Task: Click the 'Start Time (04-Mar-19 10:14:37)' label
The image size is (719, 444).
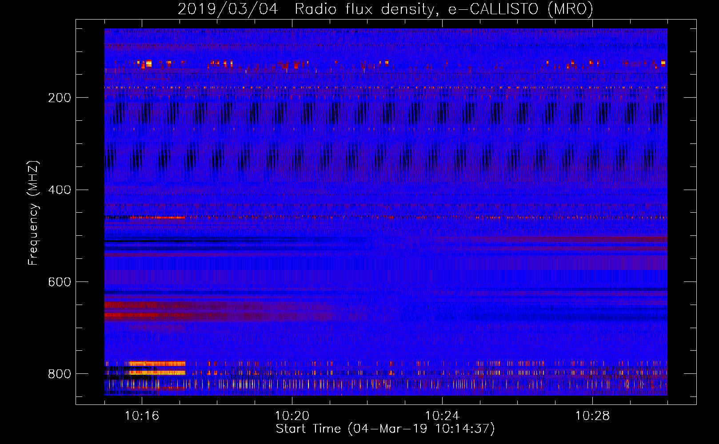Action: click(x=385, y=429)
